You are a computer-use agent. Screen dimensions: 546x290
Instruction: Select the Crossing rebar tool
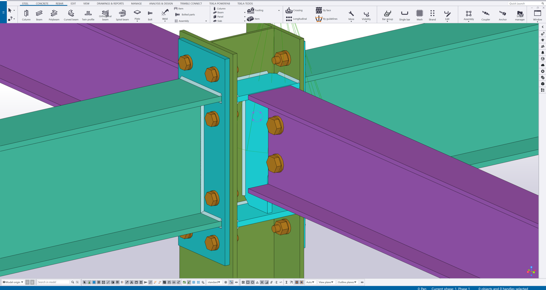[x=294, y=10]
